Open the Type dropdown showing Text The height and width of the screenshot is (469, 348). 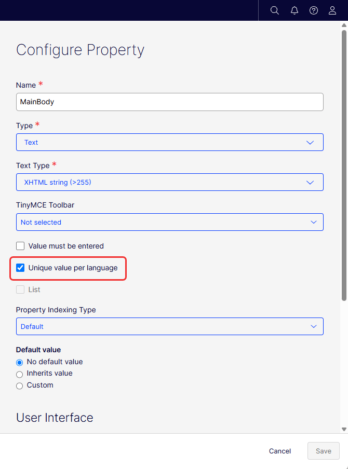[169, 142]
